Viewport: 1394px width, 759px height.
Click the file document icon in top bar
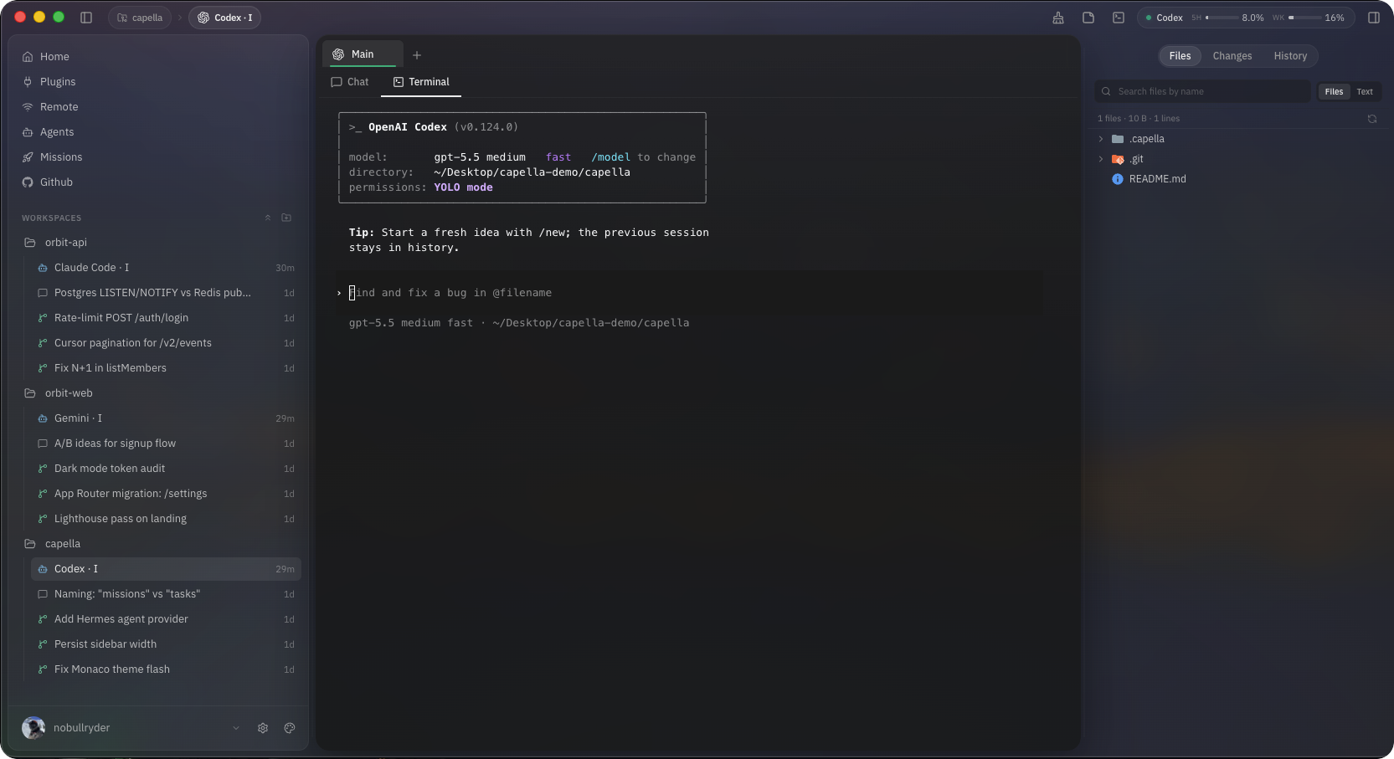[1088, 18]
